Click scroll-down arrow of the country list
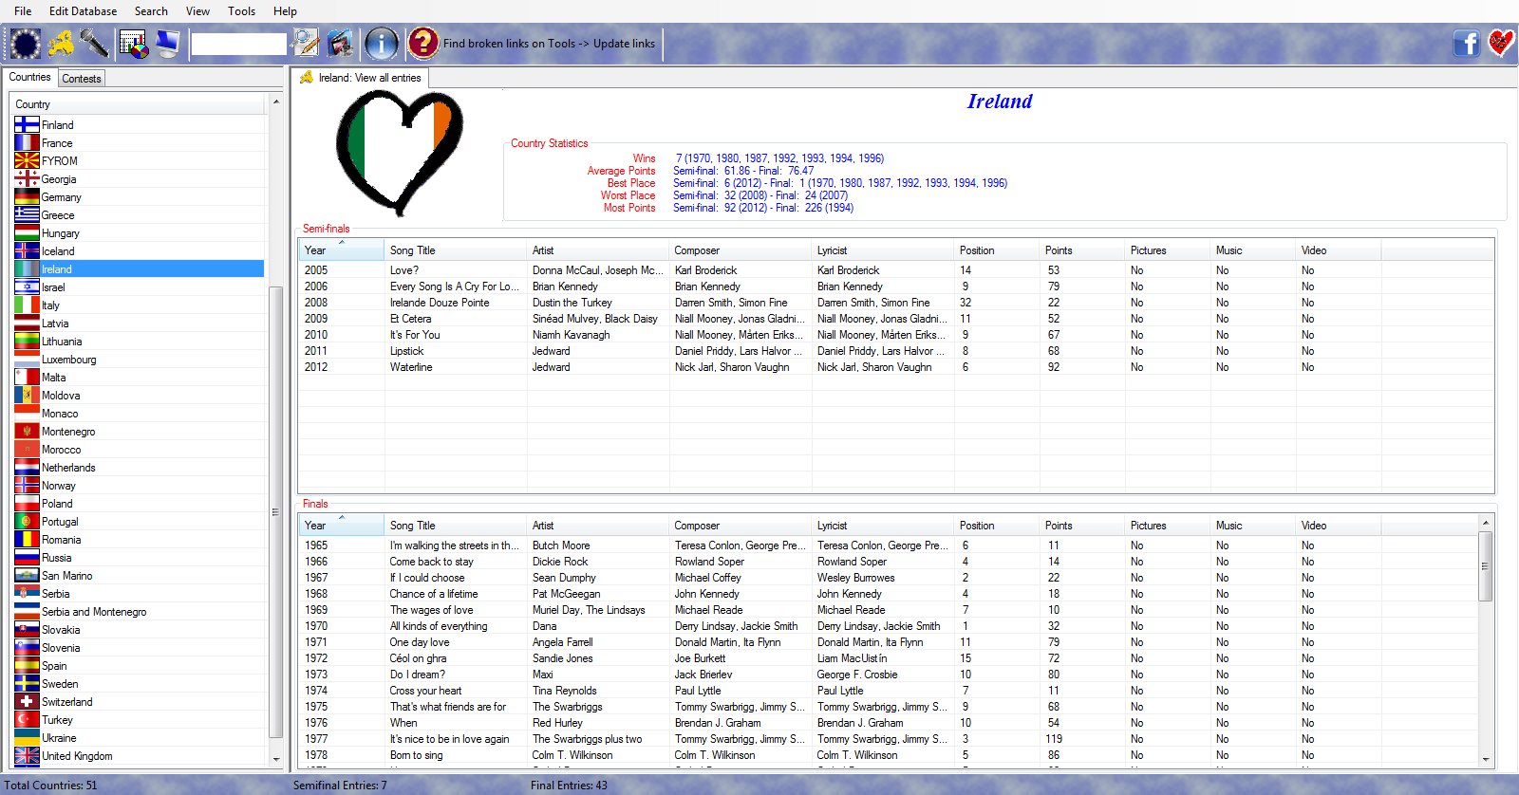The width and height of the screenshot is (1519, 795). 276,759
